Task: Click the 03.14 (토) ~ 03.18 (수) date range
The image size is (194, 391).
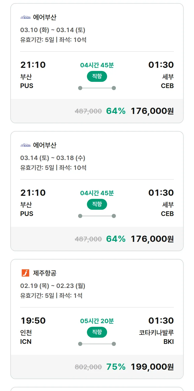Action: (x=53, y=158)
